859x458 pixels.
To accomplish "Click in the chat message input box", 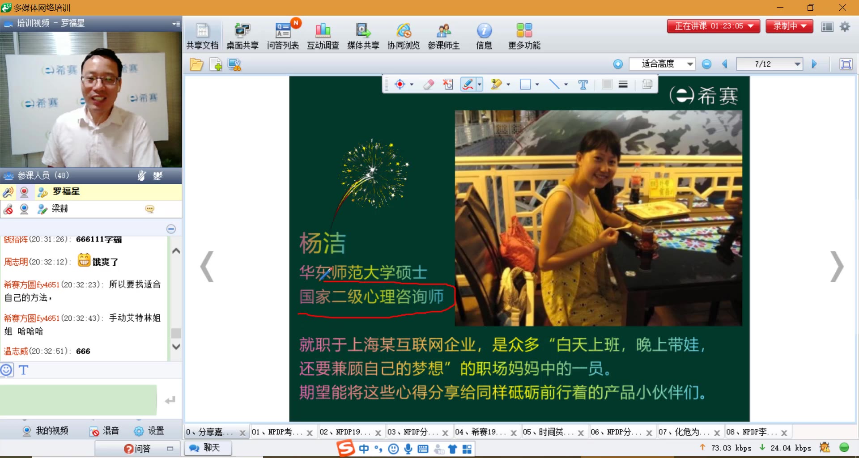I will point(78,400).
